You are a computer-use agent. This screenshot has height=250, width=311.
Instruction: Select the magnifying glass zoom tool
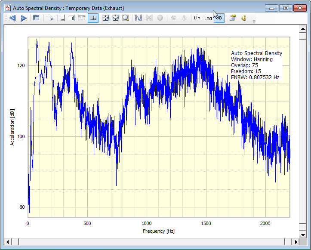pos(125,18)
